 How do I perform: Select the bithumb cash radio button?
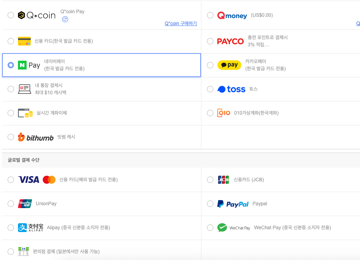[11, 137]
